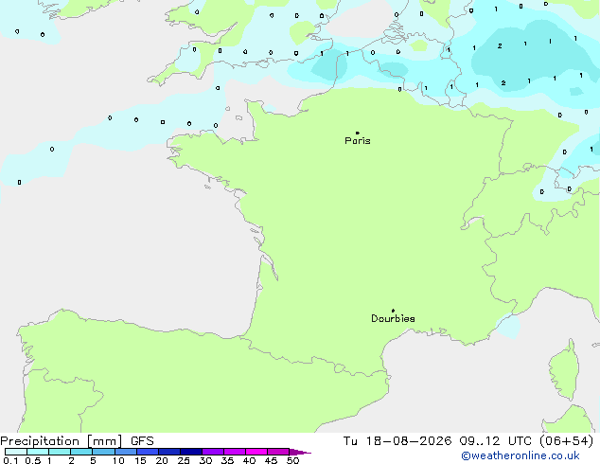Pick the 0.1–0.5 mm legend swatch

tap(16, 452)
